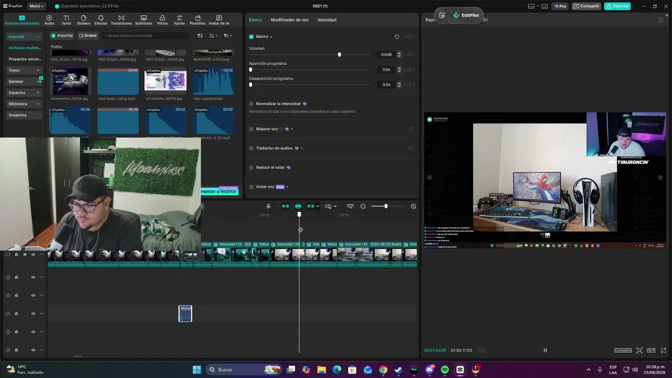Viewport: 672px width, 378px height.
Task: Zoom out the timeline with minus icon
Action: (363, 206)
